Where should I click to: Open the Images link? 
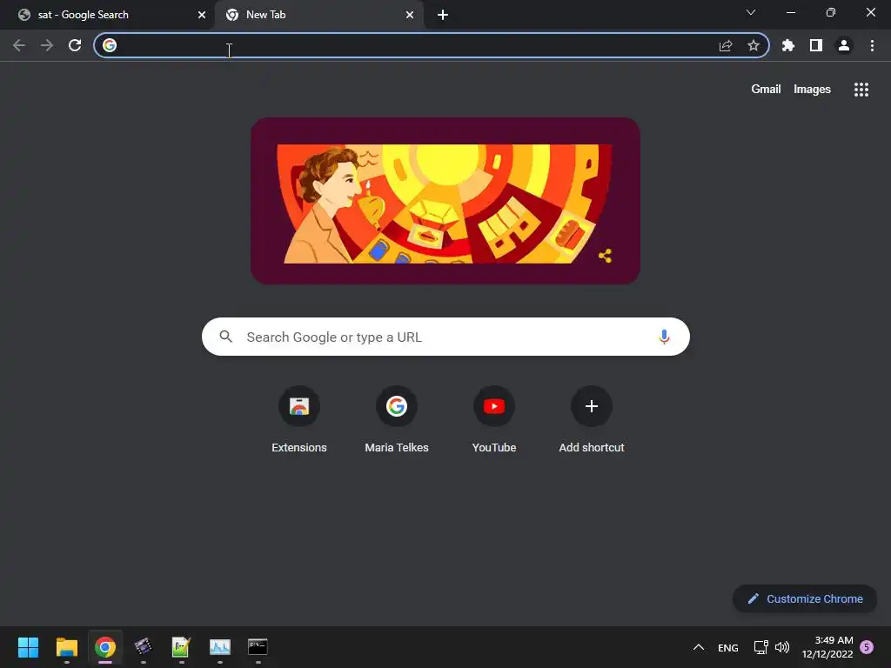click(x=812, y=90)
